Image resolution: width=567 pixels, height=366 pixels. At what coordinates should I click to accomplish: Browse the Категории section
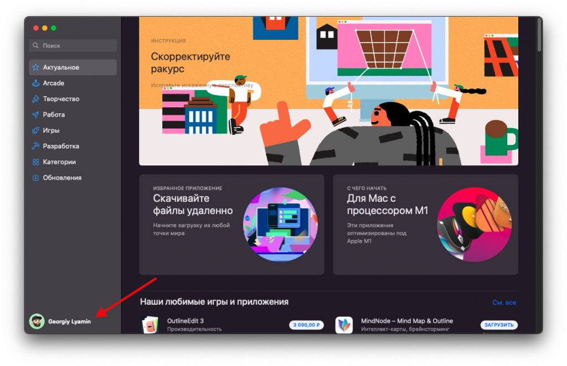pos(73,162)
